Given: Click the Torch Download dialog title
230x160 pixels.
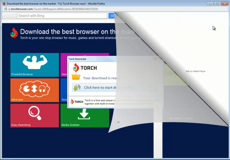Looking at the screenshot, I should (x=77, y=59).
